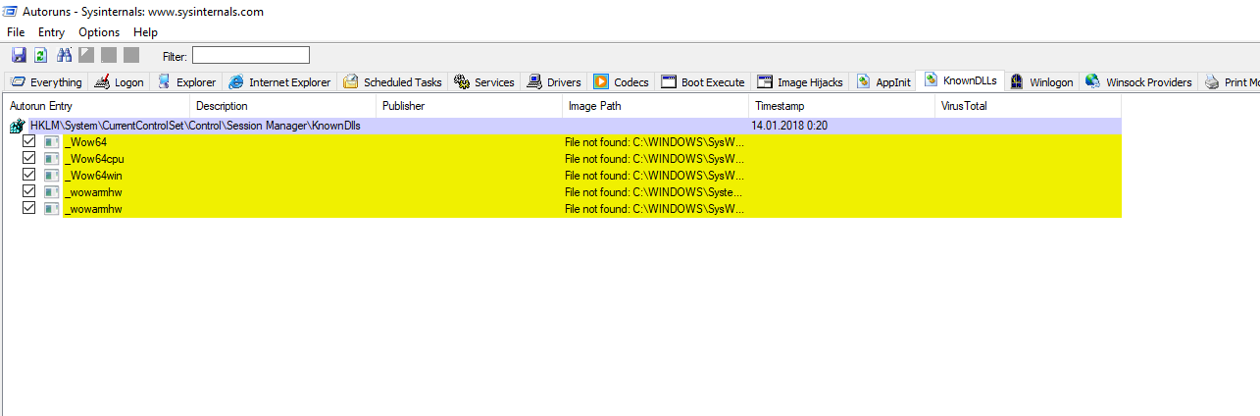The height and width of the screenshot is (416, 1260).
Task: Open the Winsock Providers tab
Action: 1138,82
